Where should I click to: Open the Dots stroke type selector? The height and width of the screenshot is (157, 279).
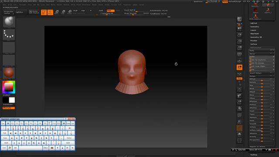click(x=9, y=34)
